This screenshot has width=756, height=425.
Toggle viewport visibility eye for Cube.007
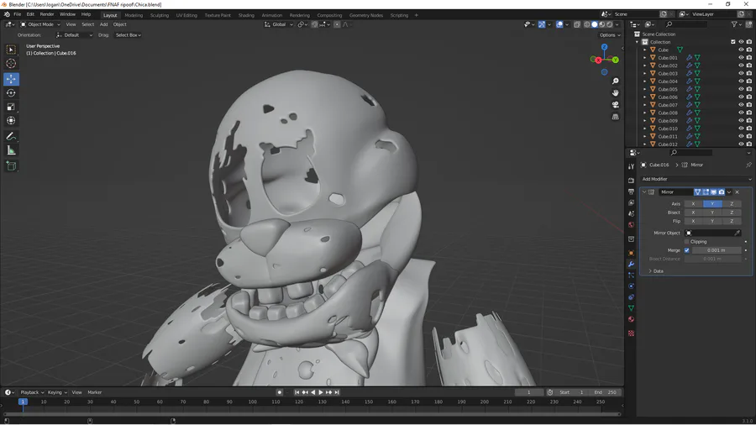click(x=741, y=104)
